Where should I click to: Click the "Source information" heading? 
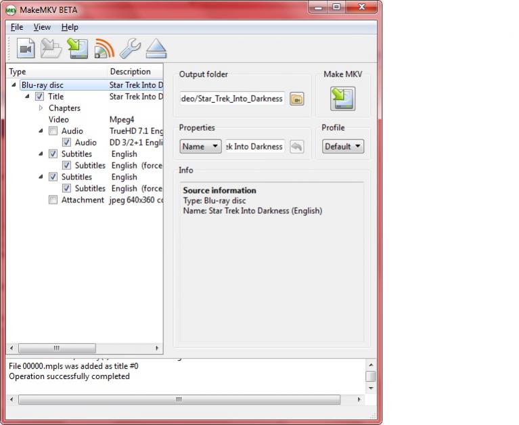219,190
